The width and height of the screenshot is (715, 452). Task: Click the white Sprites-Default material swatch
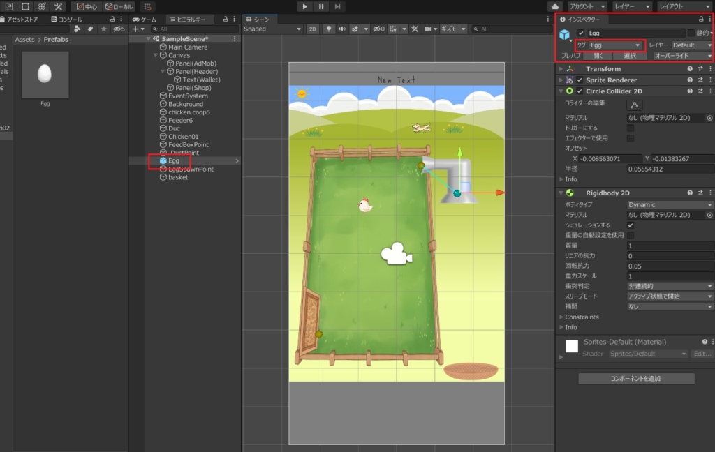tap(572, 346)
